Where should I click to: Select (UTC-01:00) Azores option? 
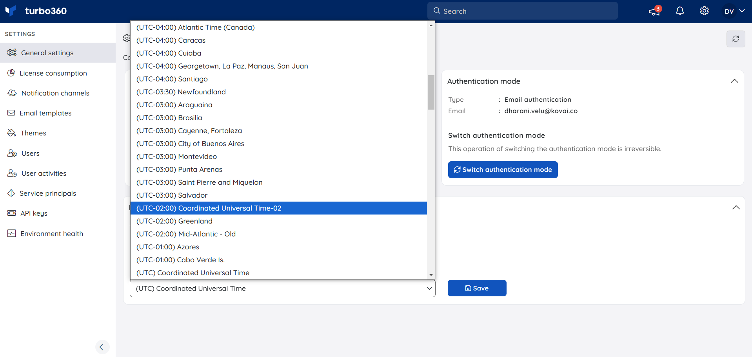(x=278, y=247)
